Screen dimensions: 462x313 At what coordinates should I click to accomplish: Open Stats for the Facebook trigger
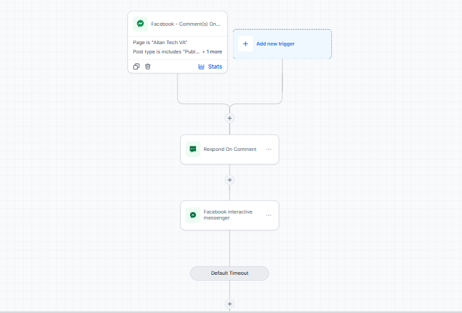coord(210,67)
